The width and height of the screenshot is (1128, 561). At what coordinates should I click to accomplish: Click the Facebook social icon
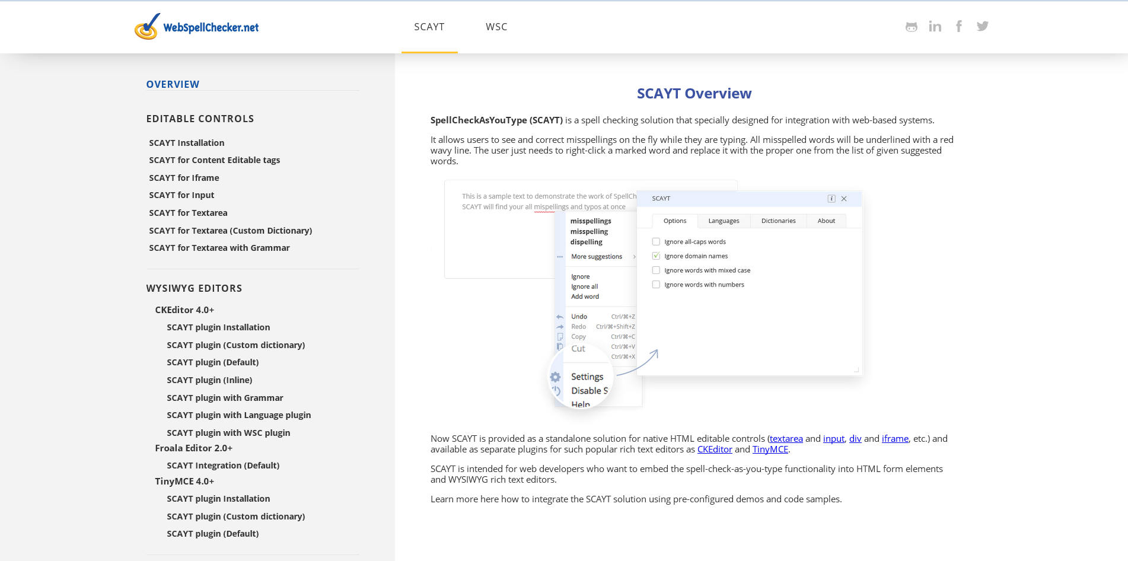[x=959, y=26]
